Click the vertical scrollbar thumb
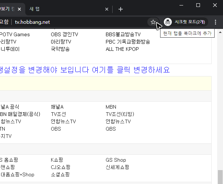Viewport: 223px width, 184px height. tap(220, 177)
